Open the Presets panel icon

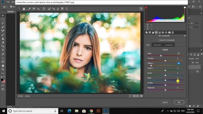173,32
